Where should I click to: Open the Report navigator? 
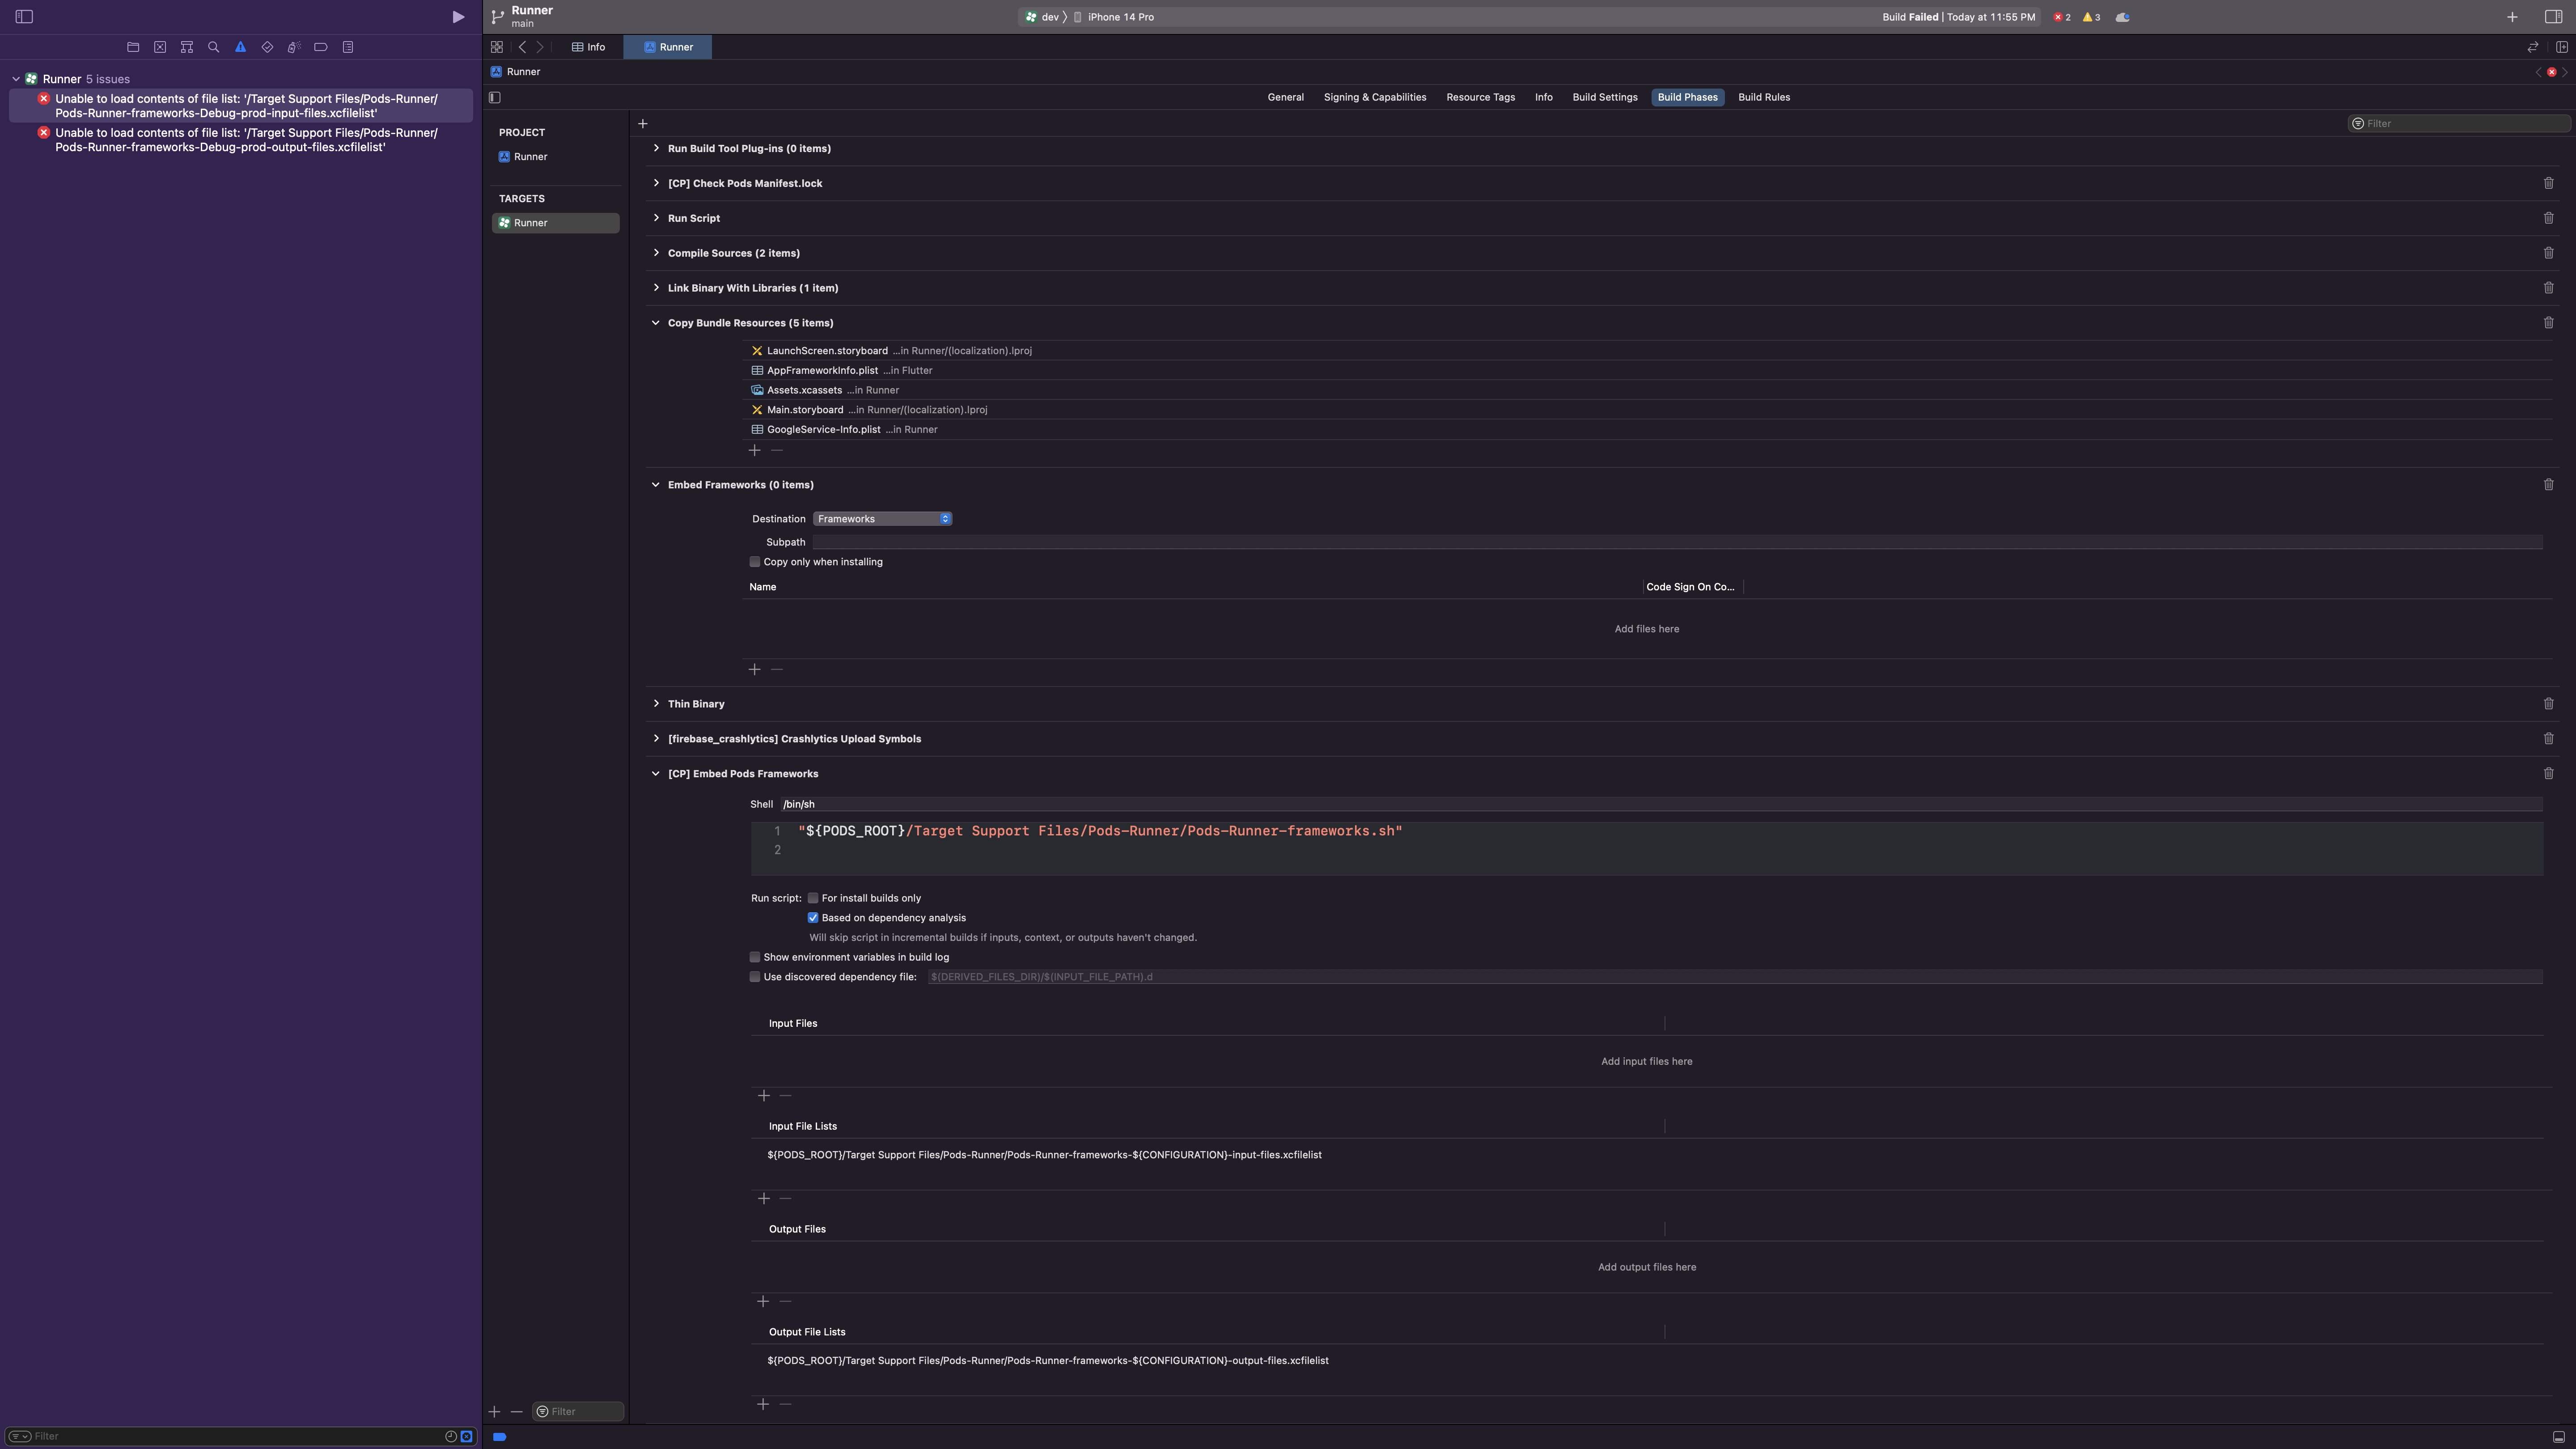pos(348,47)
